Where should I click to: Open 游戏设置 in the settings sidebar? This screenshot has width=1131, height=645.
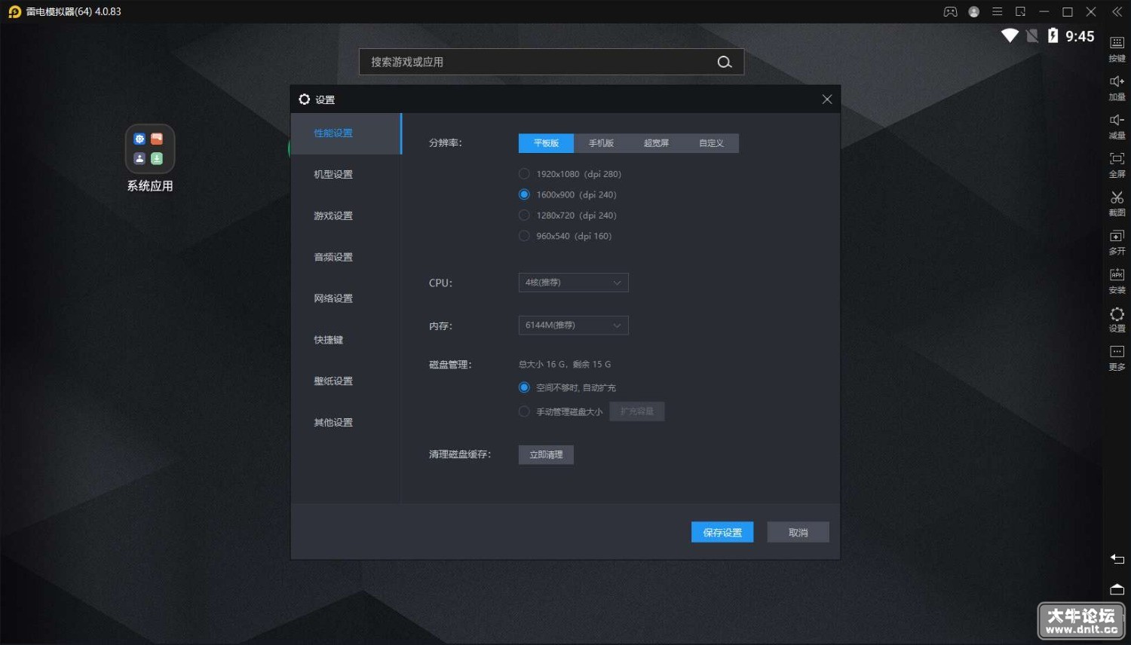coord(346,216)
